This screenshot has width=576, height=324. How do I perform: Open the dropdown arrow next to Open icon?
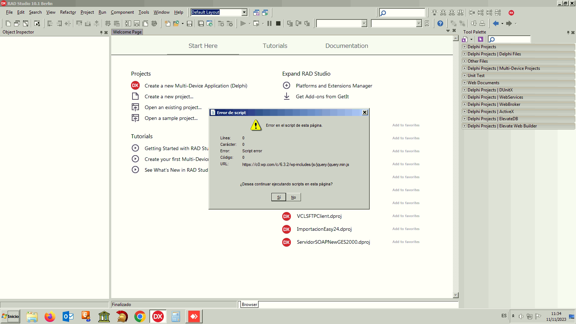coord(183,24)
